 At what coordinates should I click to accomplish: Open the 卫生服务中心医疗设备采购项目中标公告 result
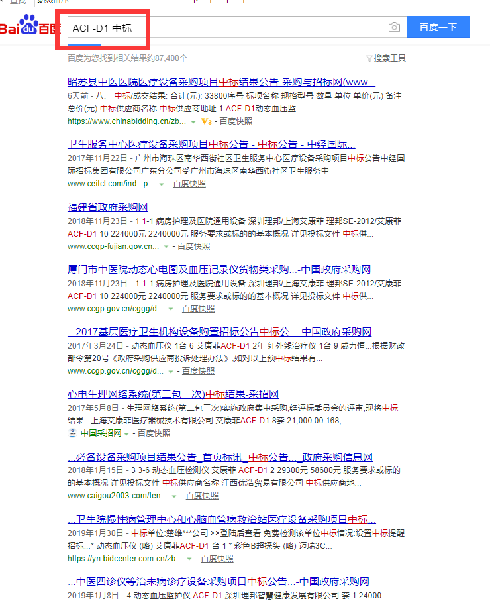click(211, 144)
